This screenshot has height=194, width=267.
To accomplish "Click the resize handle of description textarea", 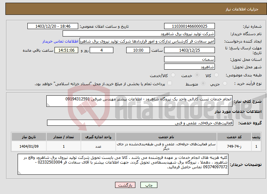I will pos(48,105).
